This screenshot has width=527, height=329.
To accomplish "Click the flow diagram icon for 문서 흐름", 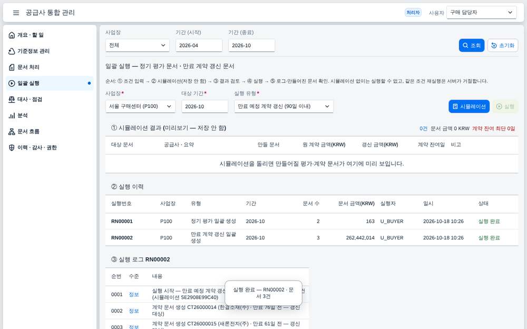I will [12, 132].
